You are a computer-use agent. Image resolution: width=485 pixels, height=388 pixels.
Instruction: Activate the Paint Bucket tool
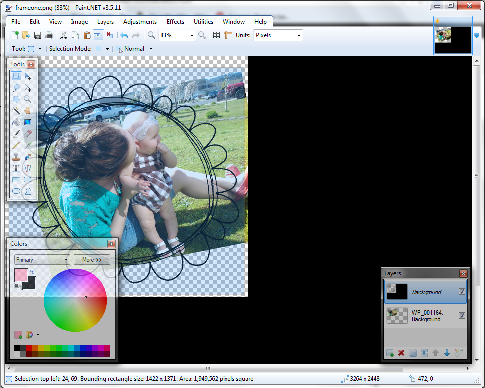pyautogui.click(x=16, y=122)
